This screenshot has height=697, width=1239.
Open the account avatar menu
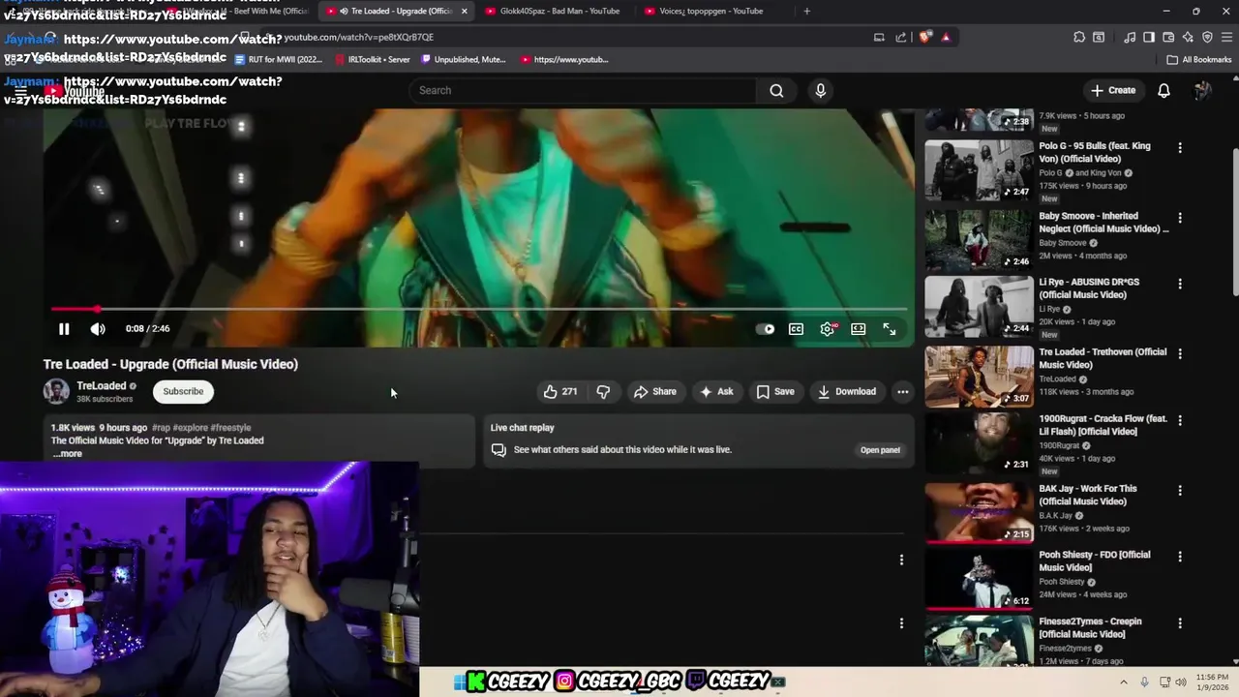(1202, 90)
